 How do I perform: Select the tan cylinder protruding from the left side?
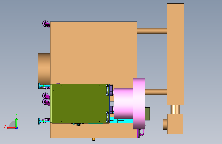click(44, 71)
